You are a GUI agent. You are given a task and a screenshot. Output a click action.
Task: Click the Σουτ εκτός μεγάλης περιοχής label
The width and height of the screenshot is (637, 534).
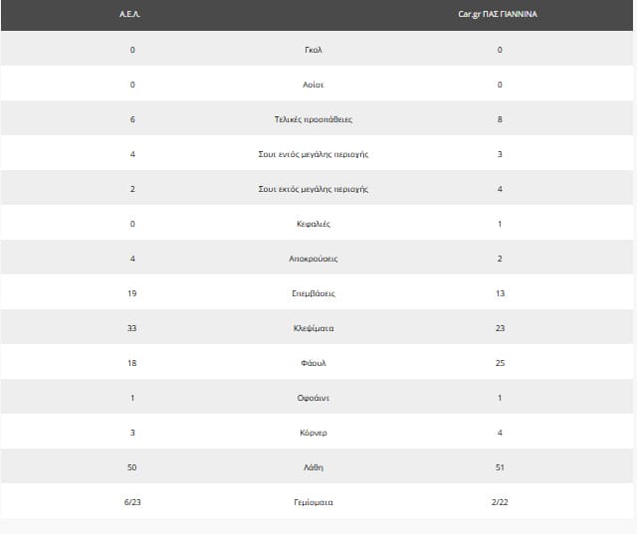point(314,189)
